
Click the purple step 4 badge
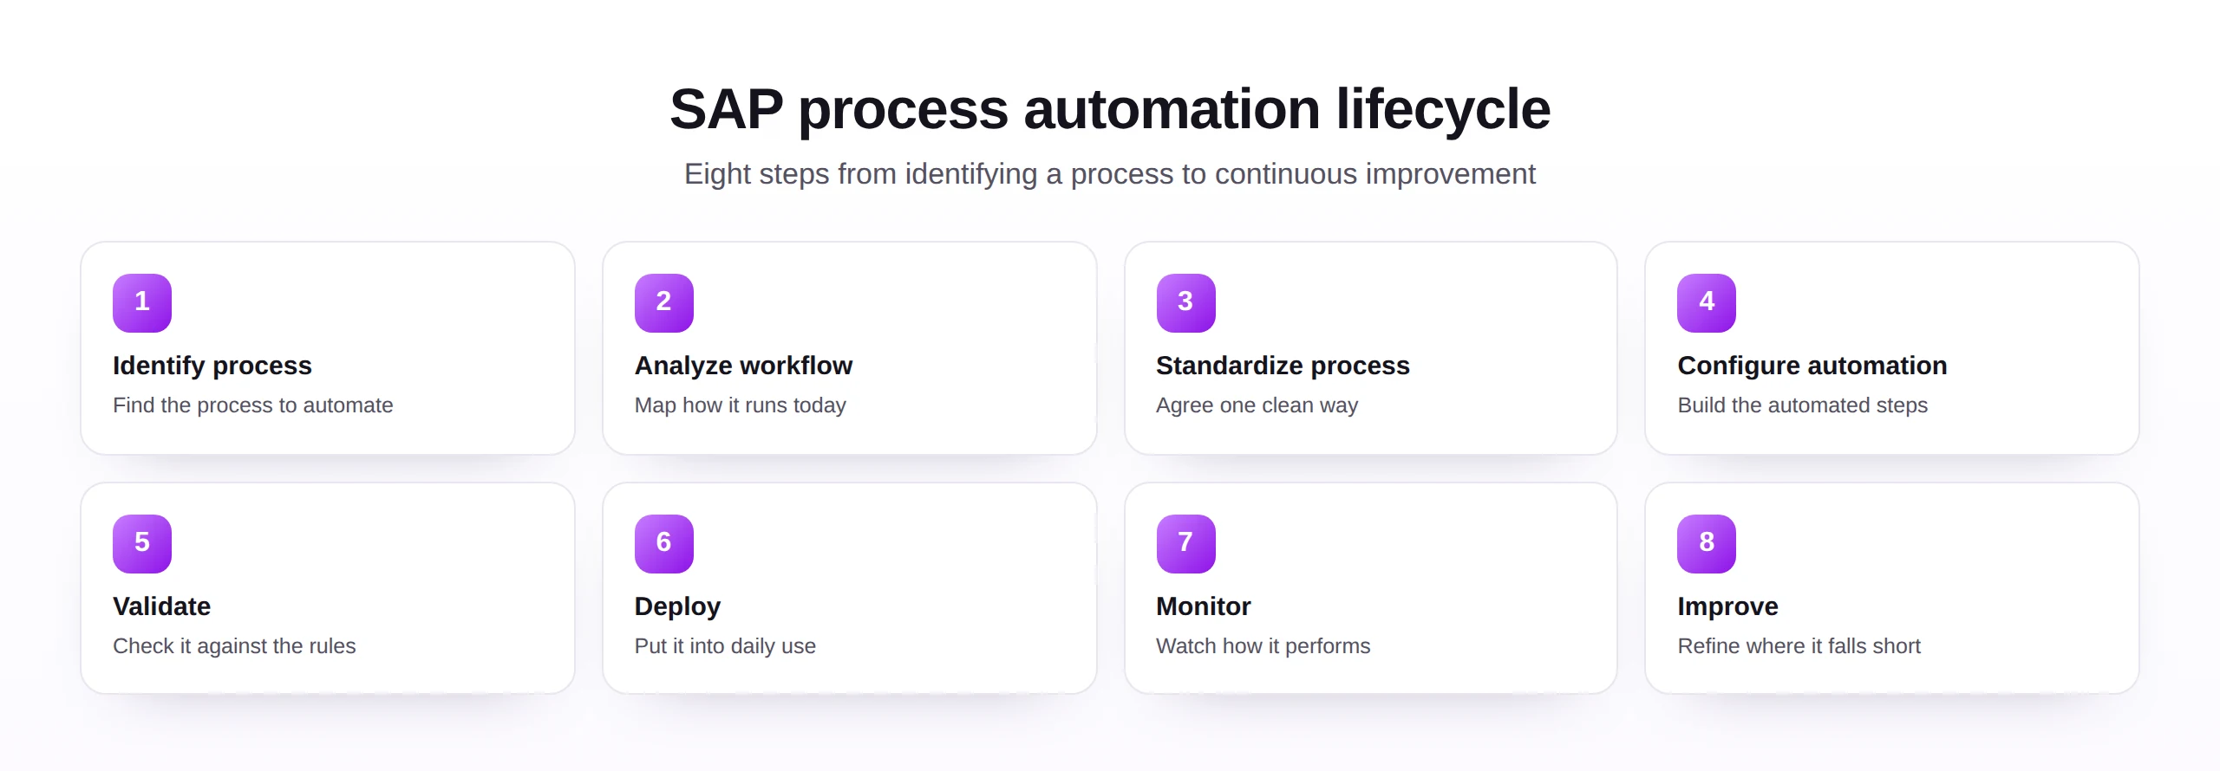[1707, 303]
